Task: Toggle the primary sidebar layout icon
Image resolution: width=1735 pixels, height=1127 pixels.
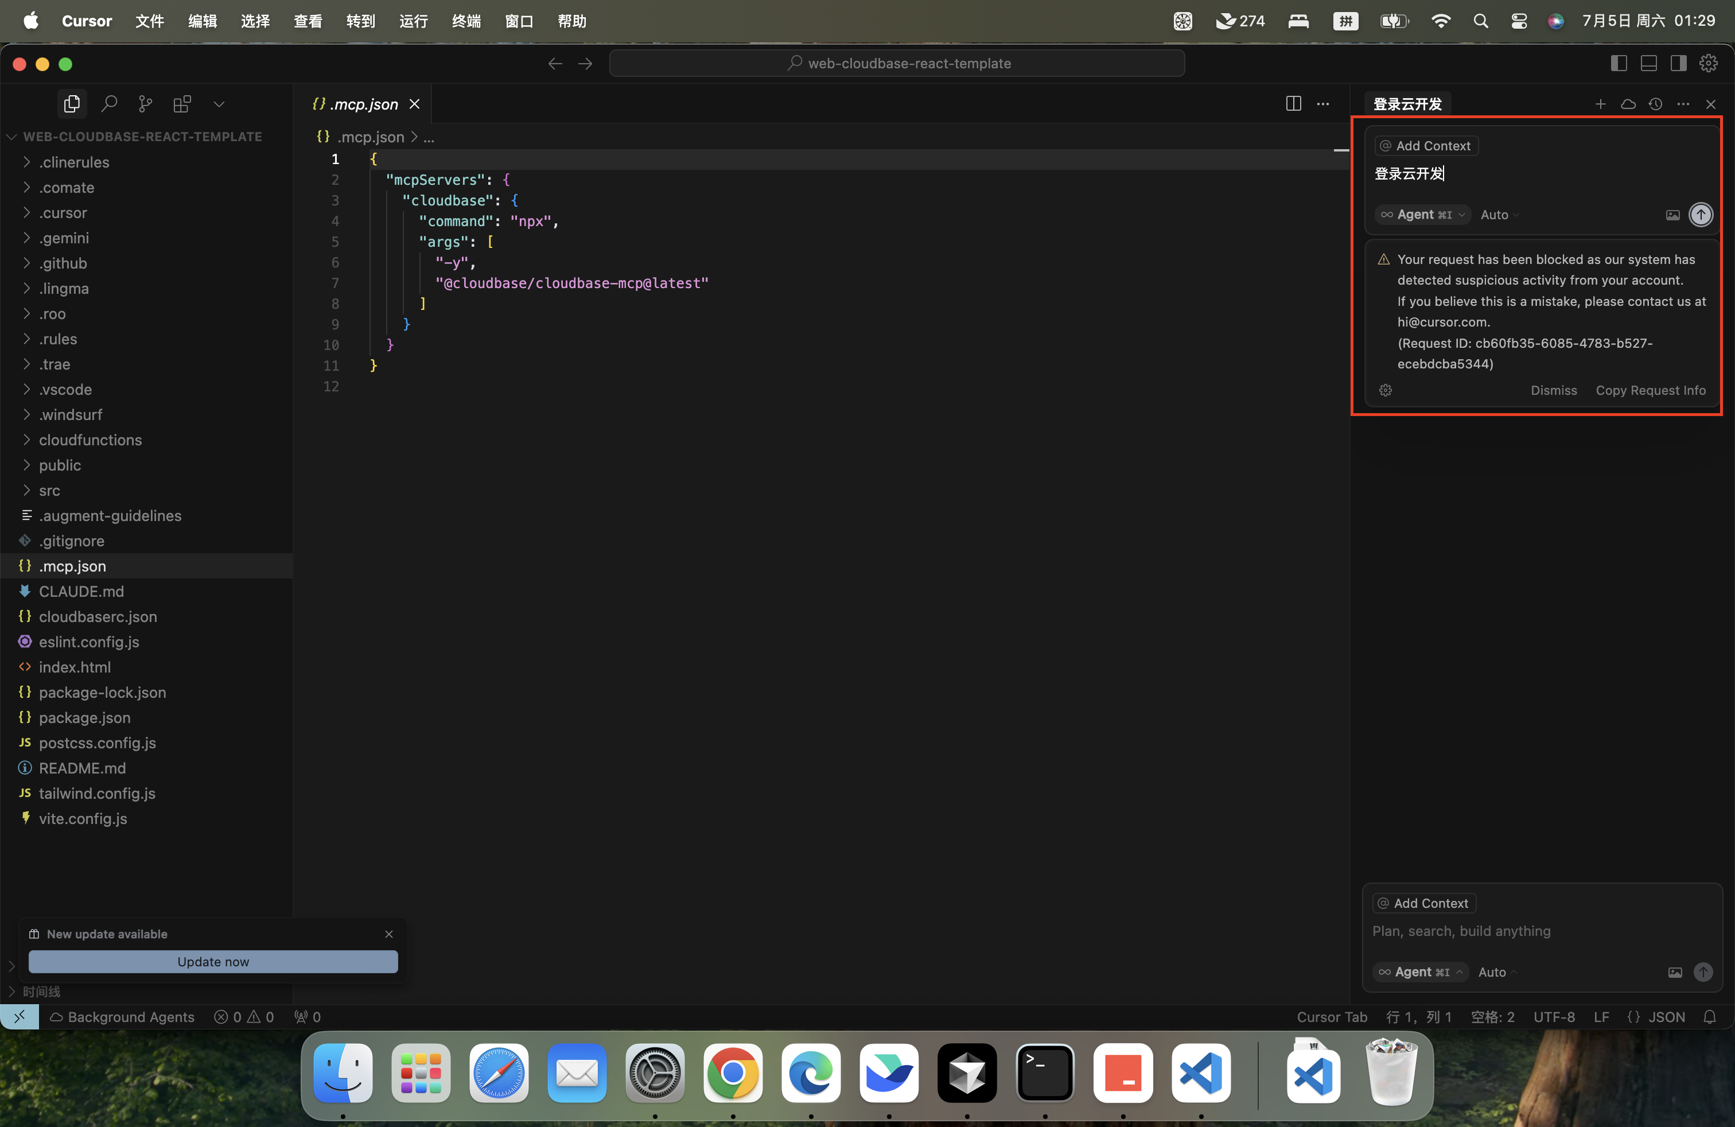Action: 1619,64
